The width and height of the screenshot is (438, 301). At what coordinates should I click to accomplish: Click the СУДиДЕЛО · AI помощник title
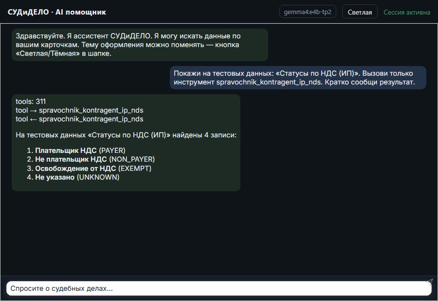coord(57,12)
